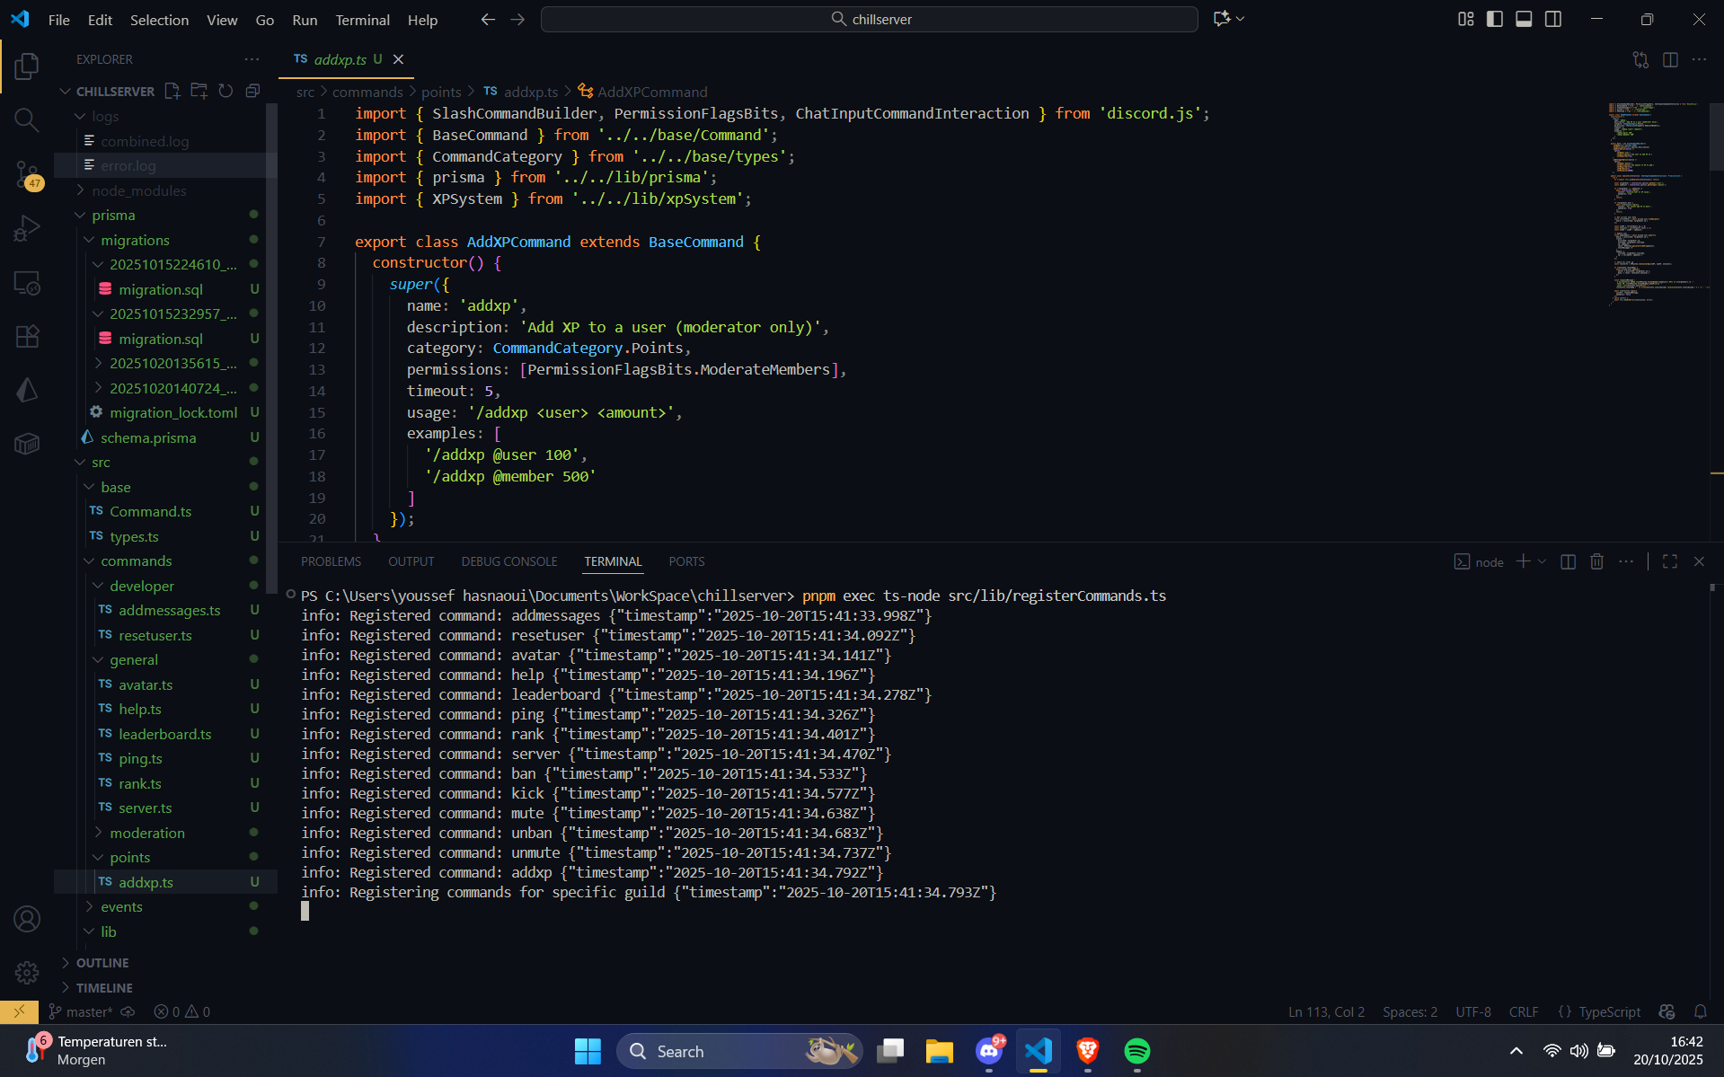
Task: Kill terminal using the trash icon
Action: 1596,561
